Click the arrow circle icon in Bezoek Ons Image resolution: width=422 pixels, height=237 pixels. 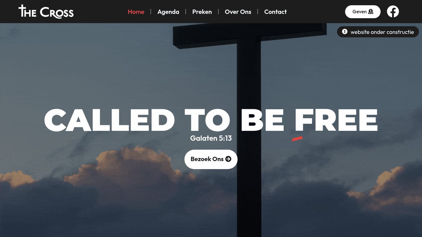(228, 159)
